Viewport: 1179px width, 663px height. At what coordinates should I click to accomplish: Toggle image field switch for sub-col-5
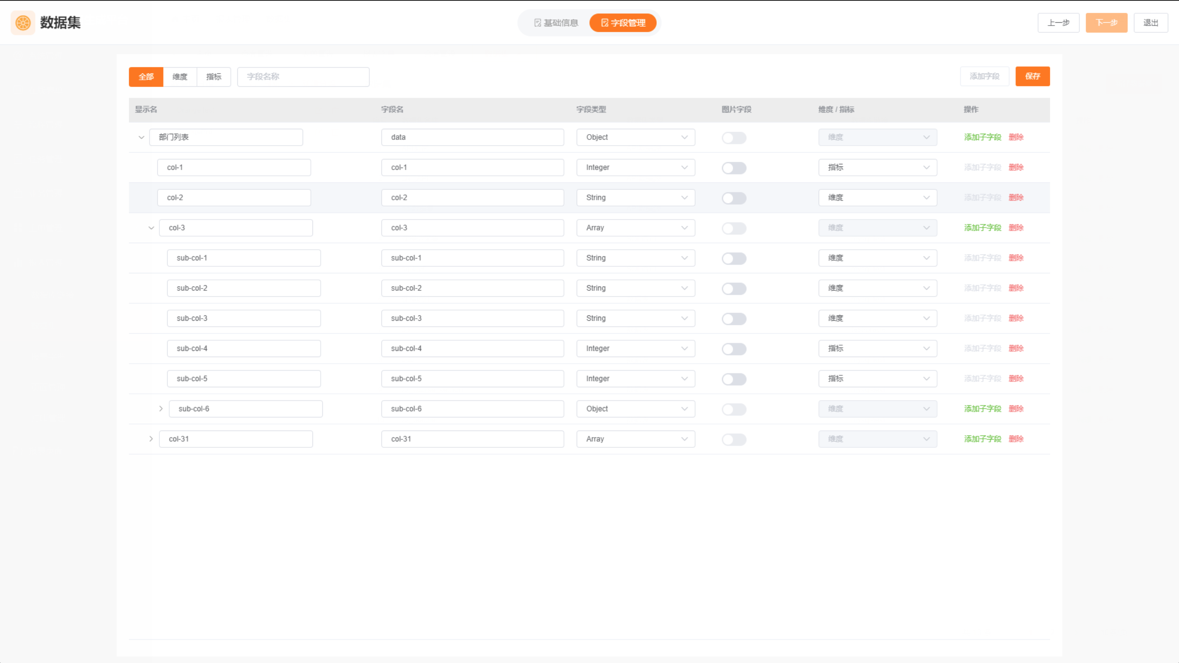click(x=734, y=379)
